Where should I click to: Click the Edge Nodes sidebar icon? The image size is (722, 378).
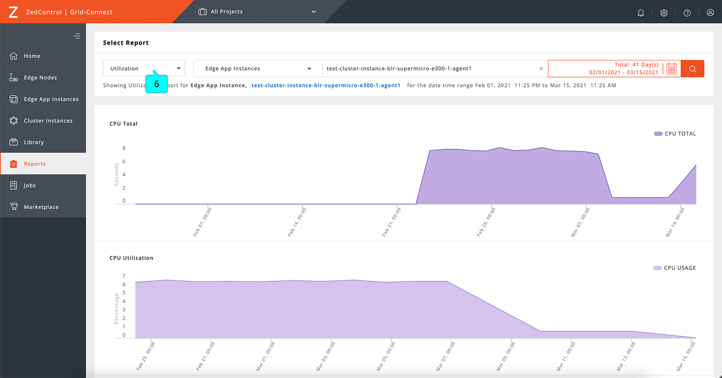[x=14, y=77]
